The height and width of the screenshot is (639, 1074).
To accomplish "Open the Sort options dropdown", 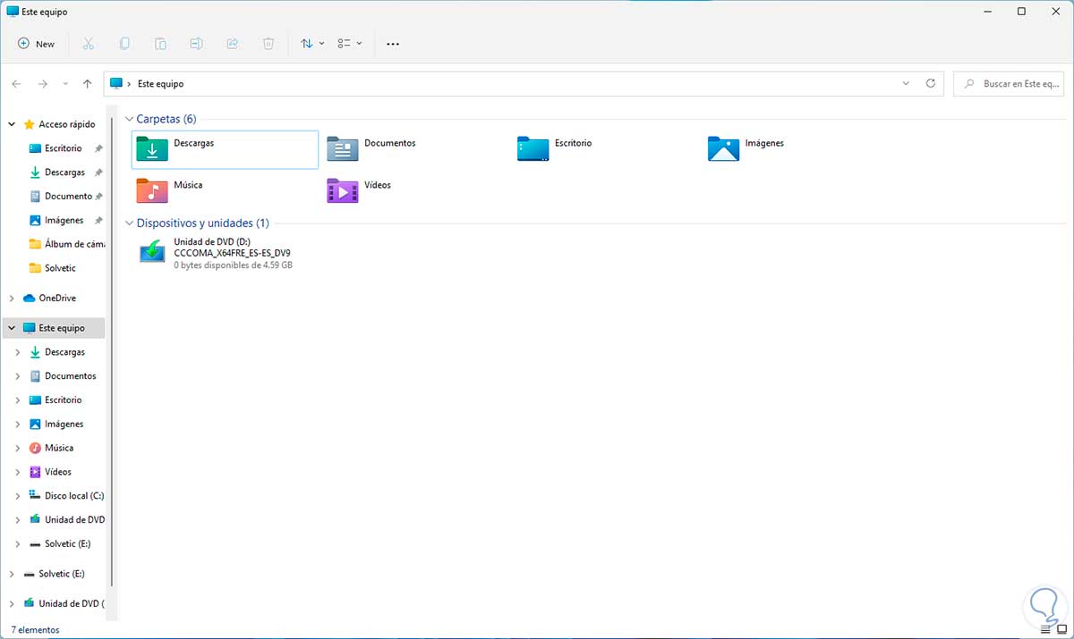I will pyautogui.click(x=312, y=44).
